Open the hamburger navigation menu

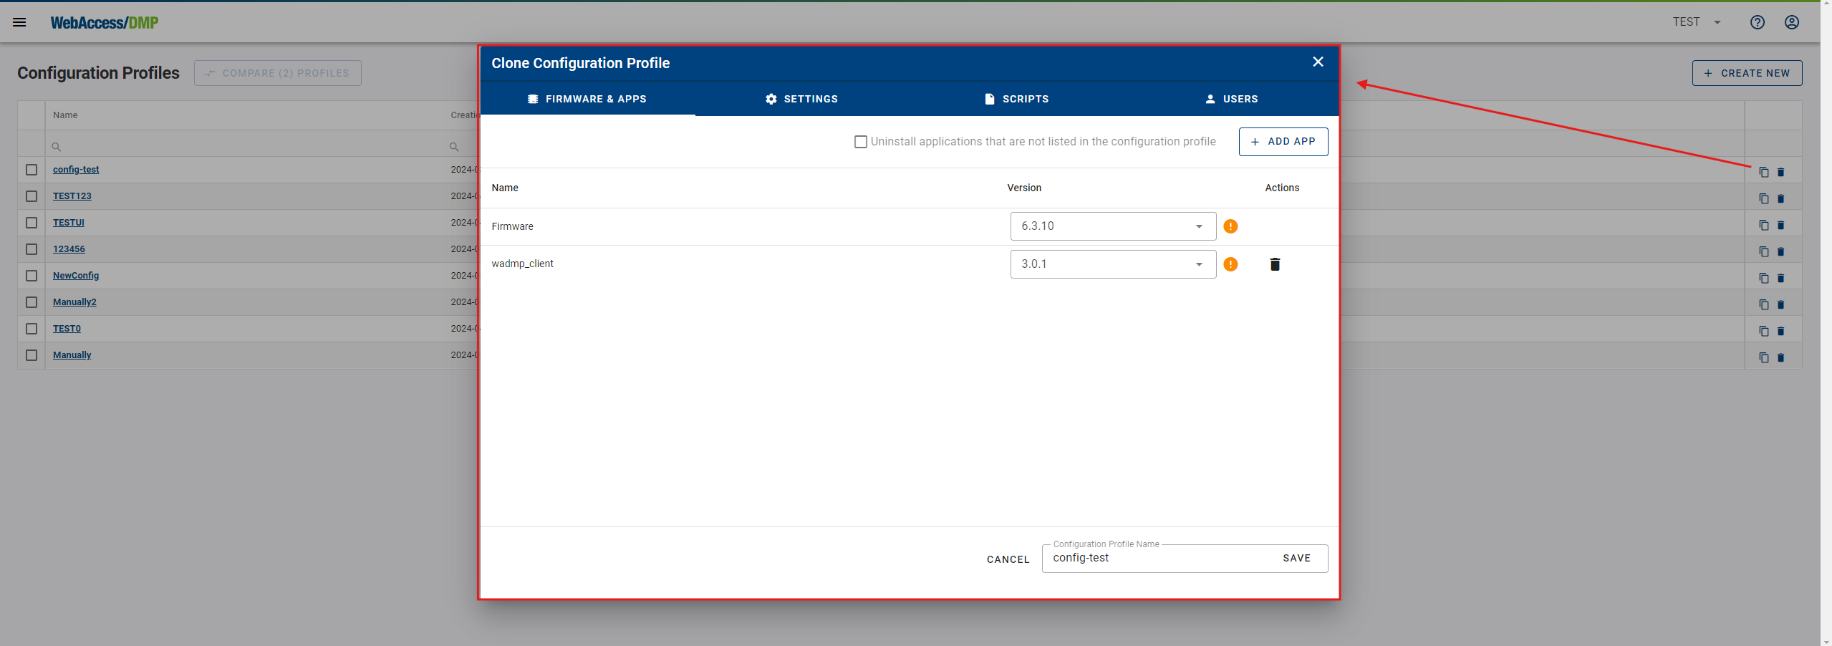coord(19,21)
